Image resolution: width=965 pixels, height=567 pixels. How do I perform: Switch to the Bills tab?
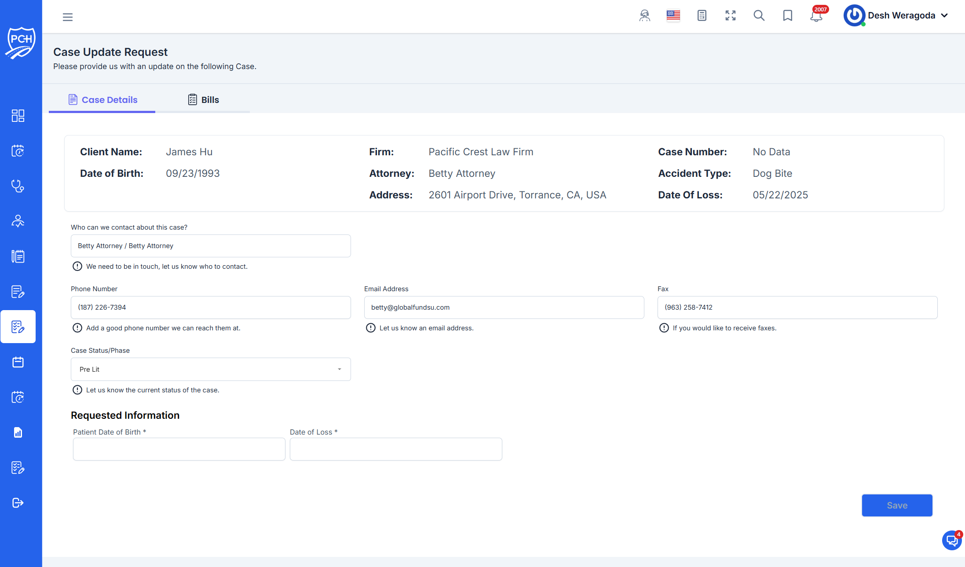coord(204,99)
